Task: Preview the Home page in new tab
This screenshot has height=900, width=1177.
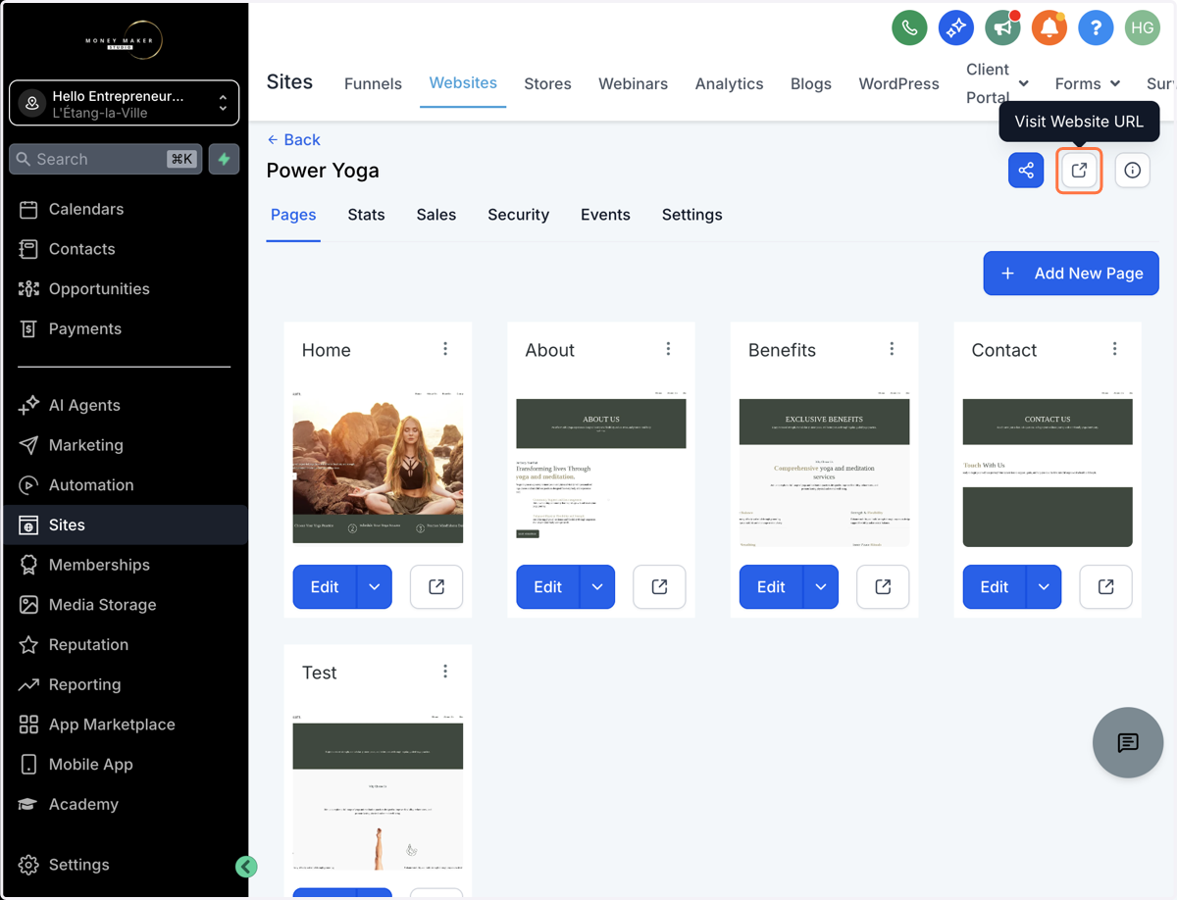Action: point(436,587)
